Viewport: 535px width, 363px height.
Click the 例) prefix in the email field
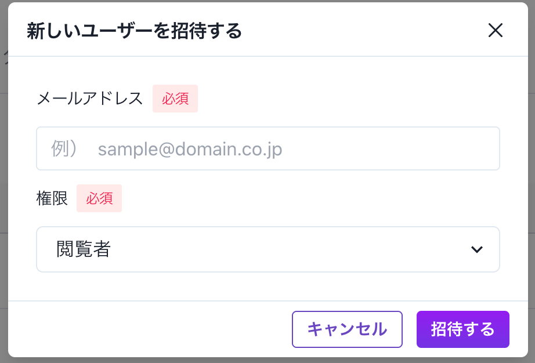[x=64, y=148]
